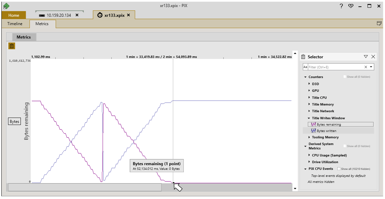Select the Bytes remaining counter
This screenshot has width=385, height=199.
(340, 124)
